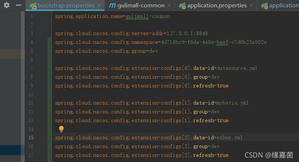Click the application.properties Spring file icon
Image resolution: width=299 pixels, height=162 pixels.
click(x=182, y=6)
